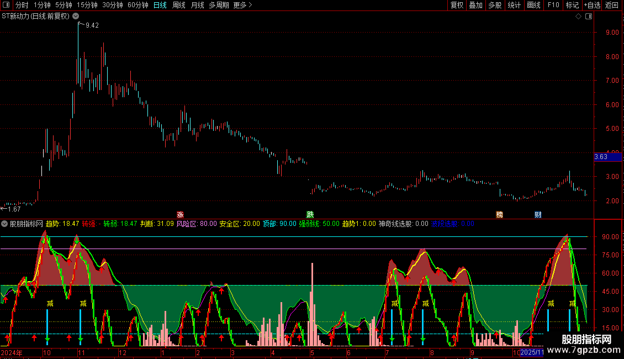Click the 画线 drawing tools button
This screenshot has height=359, width=624.
click(x=533, y=6)
